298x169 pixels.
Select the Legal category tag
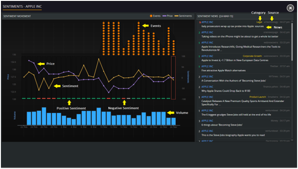tap(259, 22)
